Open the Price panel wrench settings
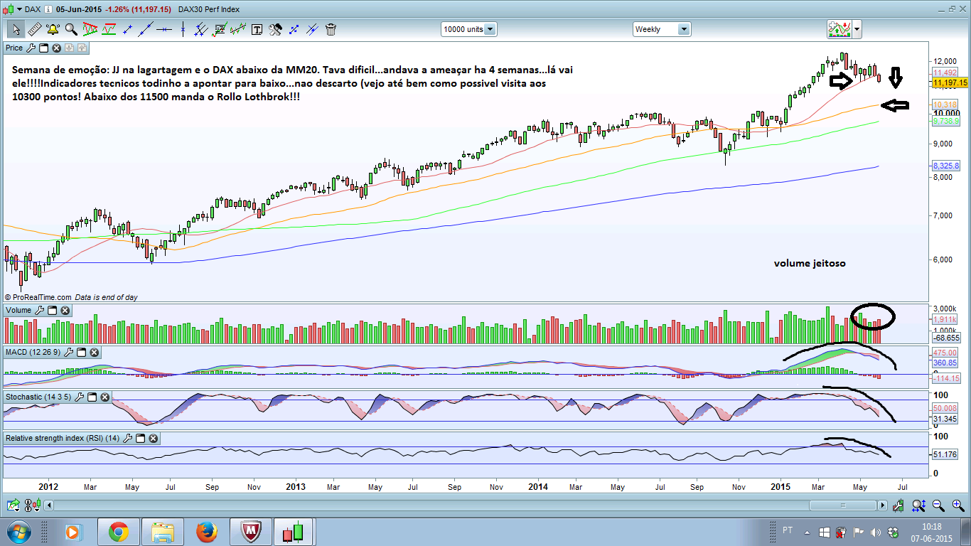 pos(31,48)
